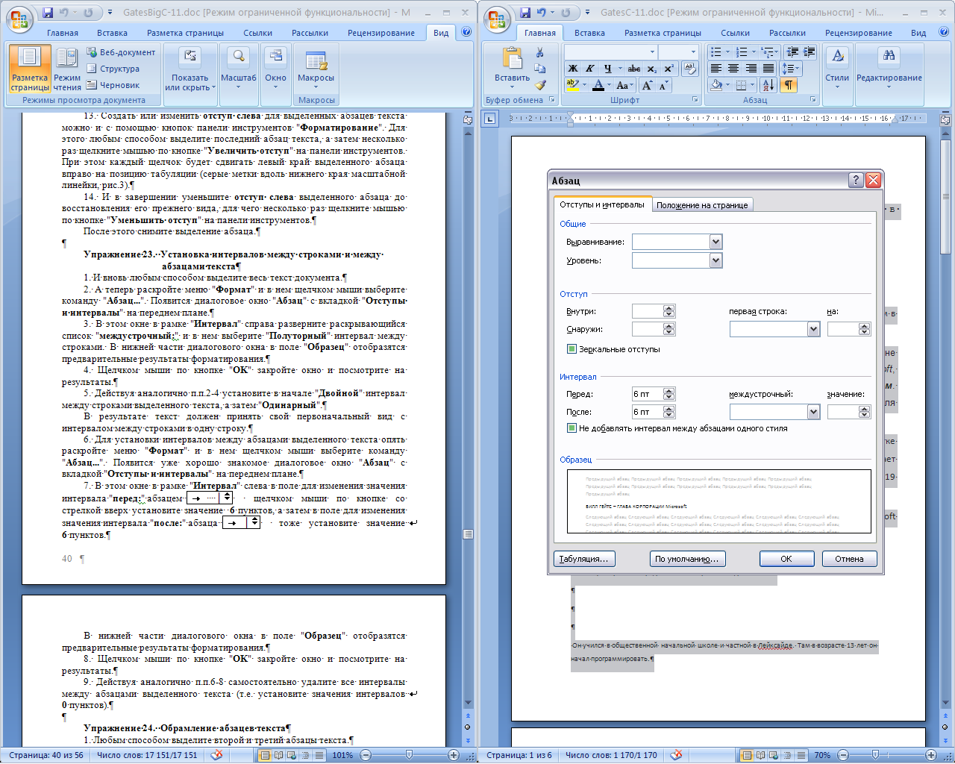Toggle Зеркальные отступы checkbox
Viewport: 955px width, 764px height.
tap(572, 349)
